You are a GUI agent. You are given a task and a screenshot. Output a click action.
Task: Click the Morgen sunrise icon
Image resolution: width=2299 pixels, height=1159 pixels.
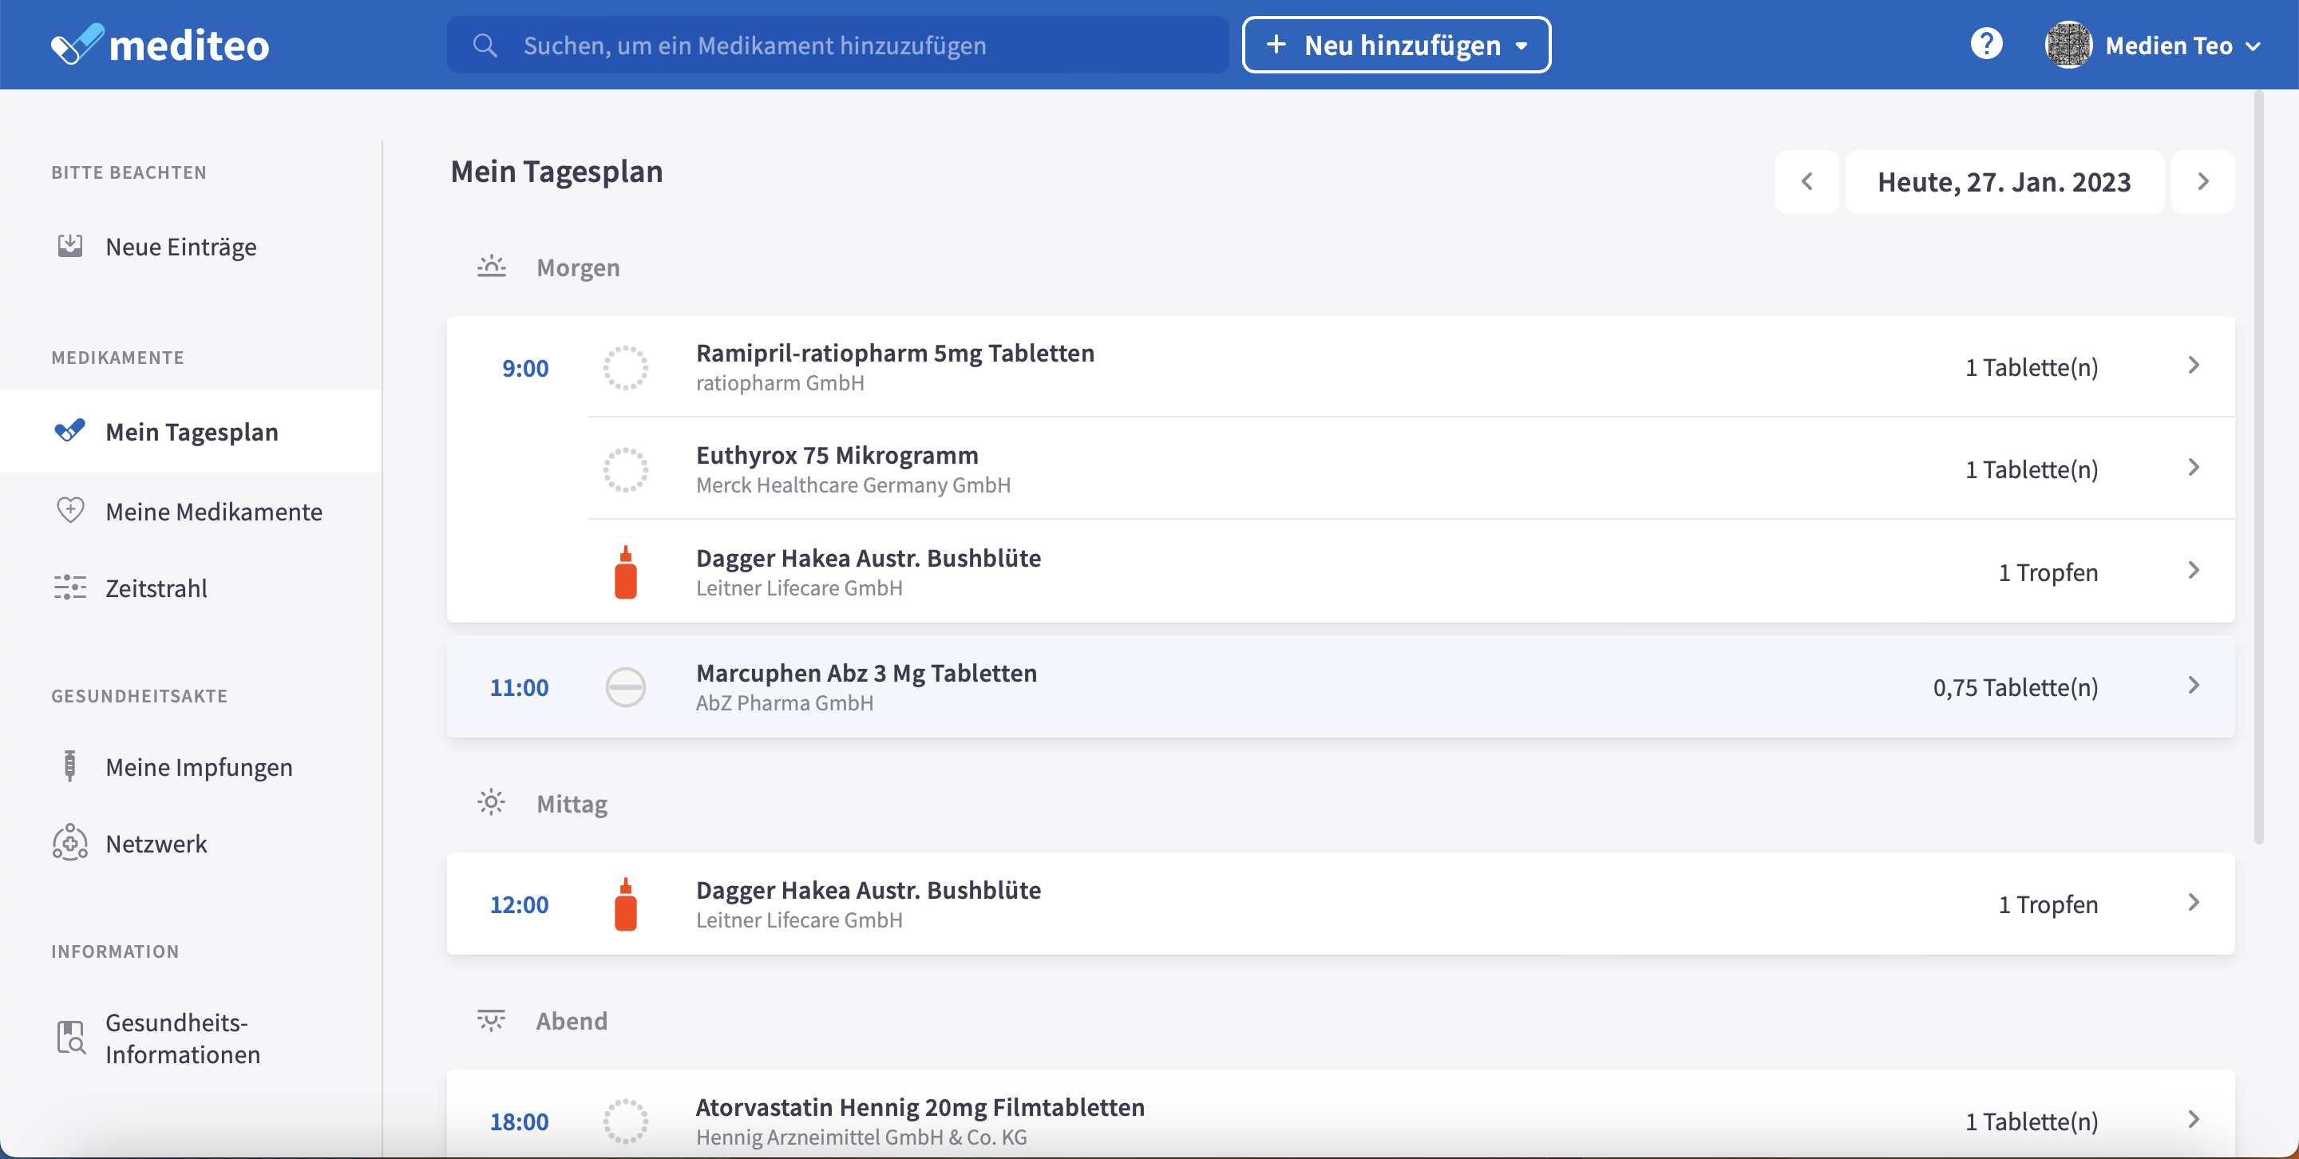(491, 267)
